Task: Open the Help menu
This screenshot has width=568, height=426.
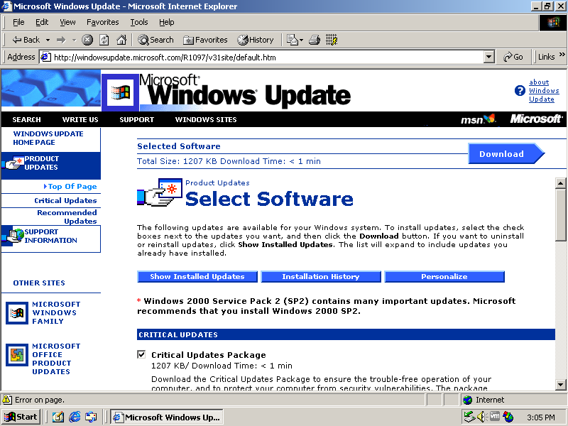Action: [167, 23]
